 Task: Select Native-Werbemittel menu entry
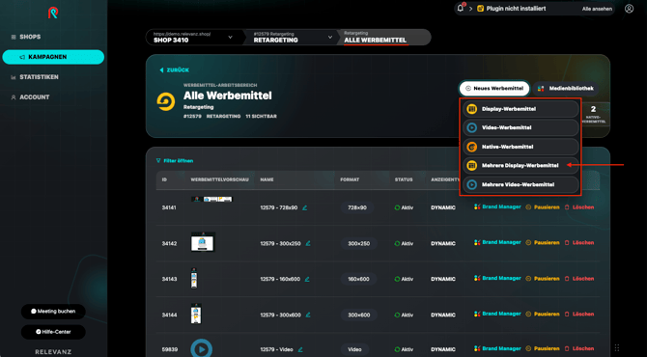pos(520,147)
